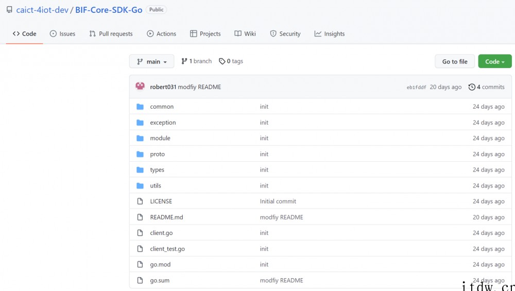This screenshot has width=515, height=291.
Task: Open the types folder name
Action: click(x=157, y=170)
